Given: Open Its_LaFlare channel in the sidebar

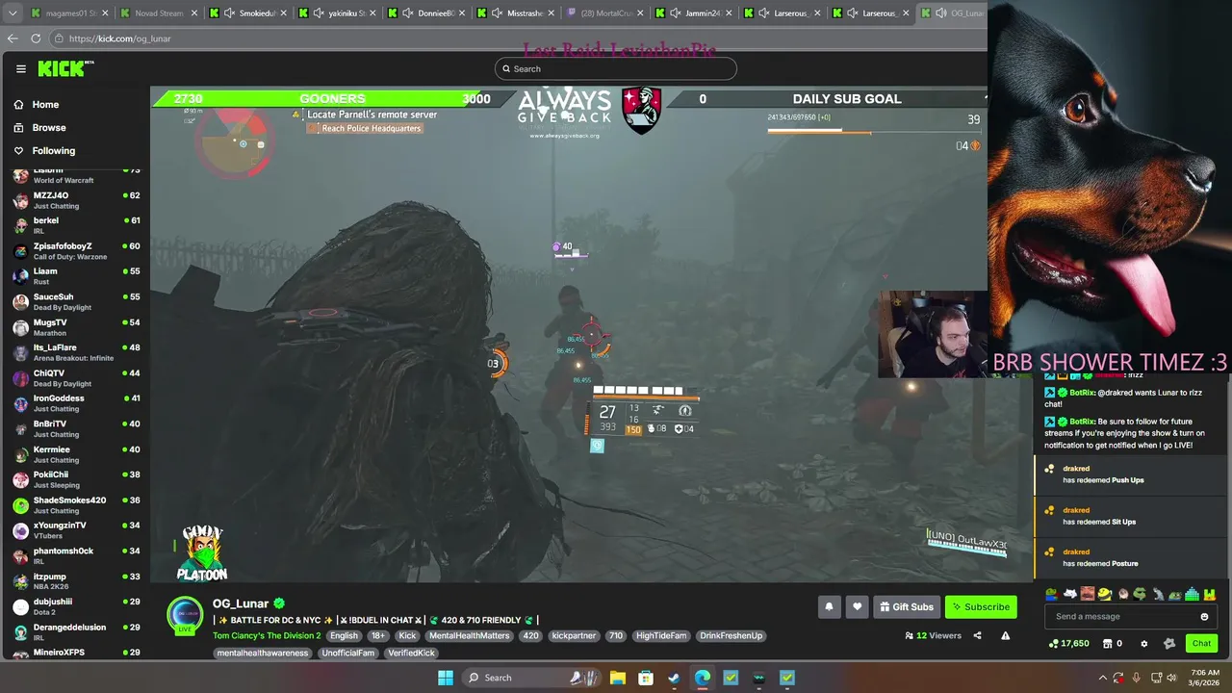Looking at the screenshot, I should [x=75, y=352].
